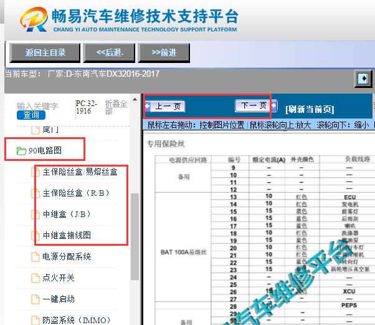Click document icon beside 防盗系统

[36, 320]
